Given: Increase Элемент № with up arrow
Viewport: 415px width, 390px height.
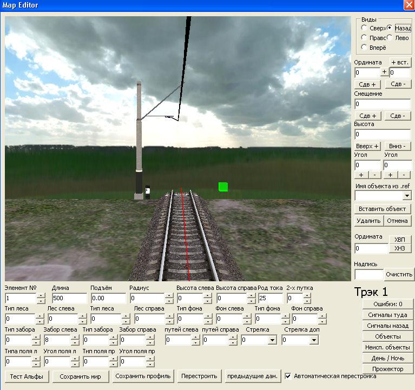Looking at the screenshot, I should [x=41, y=296].
